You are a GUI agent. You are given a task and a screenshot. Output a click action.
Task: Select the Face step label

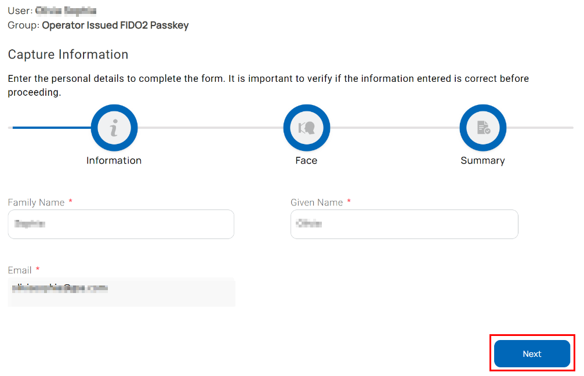306,161
